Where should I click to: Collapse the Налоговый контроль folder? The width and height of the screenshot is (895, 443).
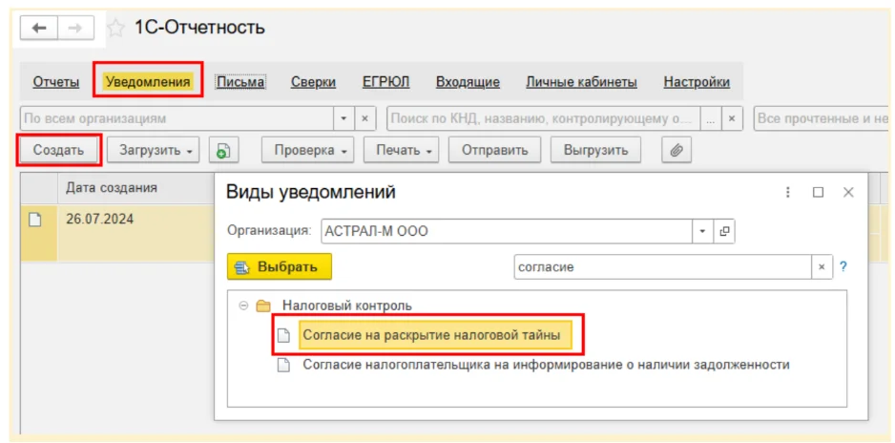(x=242, y=306)
